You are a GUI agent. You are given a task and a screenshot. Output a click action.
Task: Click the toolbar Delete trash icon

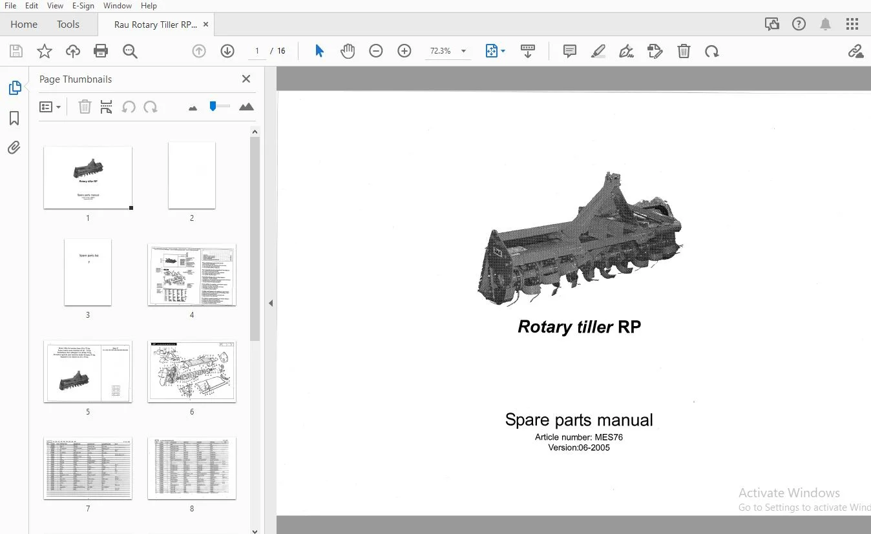pos(684,51)
